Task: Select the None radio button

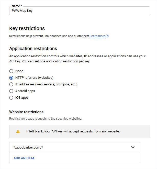Action: [11, 71]
